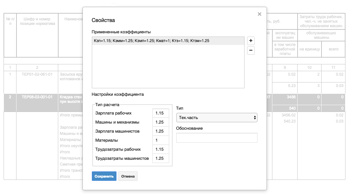Click into the Обоснование text field
This screenshot has height=196, width=350.
[x=216, y=138]
